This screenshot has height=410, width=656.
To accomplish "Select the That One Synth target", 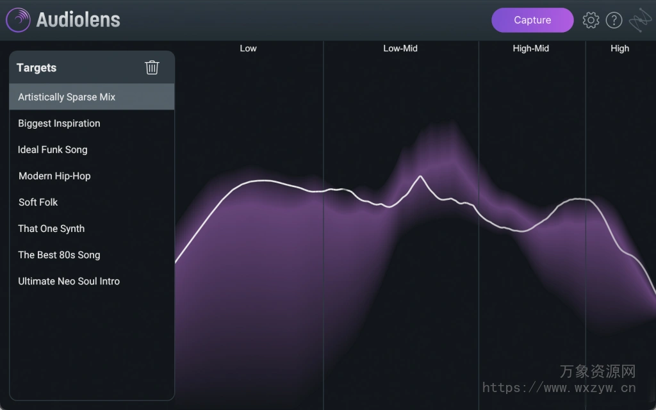I will (x=51, y=228).
